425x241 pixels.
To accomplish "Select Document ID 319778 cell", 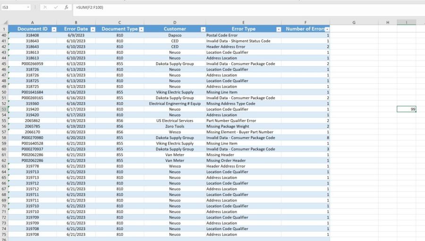I will coord(32,166).
